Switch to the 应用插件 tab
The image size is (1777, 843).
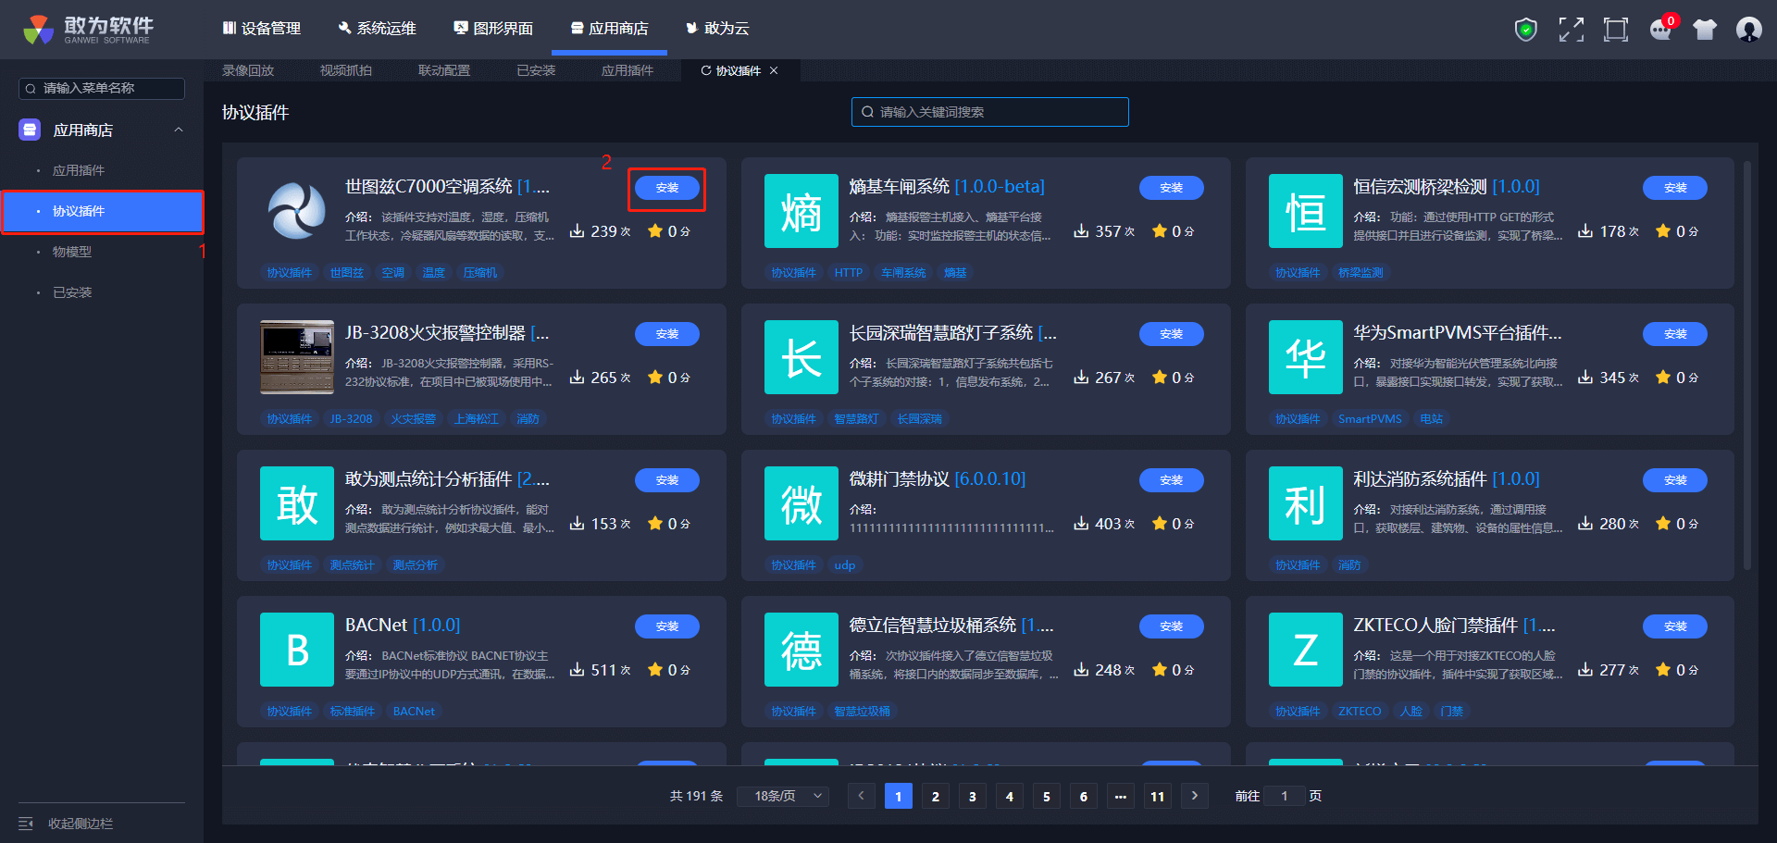[x=628, y=70]
